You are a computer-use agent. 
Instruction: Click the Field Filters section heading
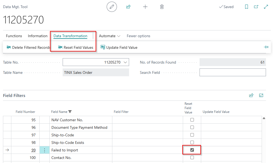[14, 95]
